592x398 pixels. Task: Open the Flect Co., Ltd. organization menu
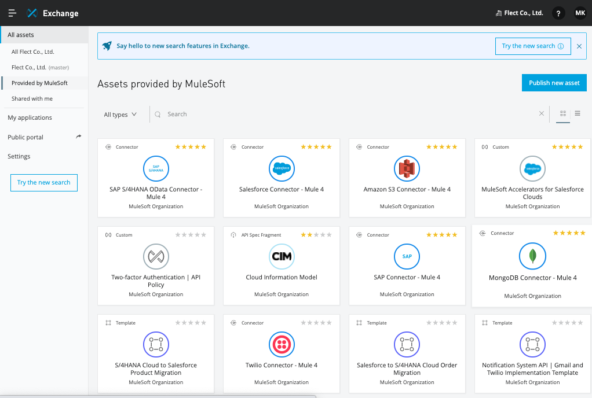tap(519, 13)
